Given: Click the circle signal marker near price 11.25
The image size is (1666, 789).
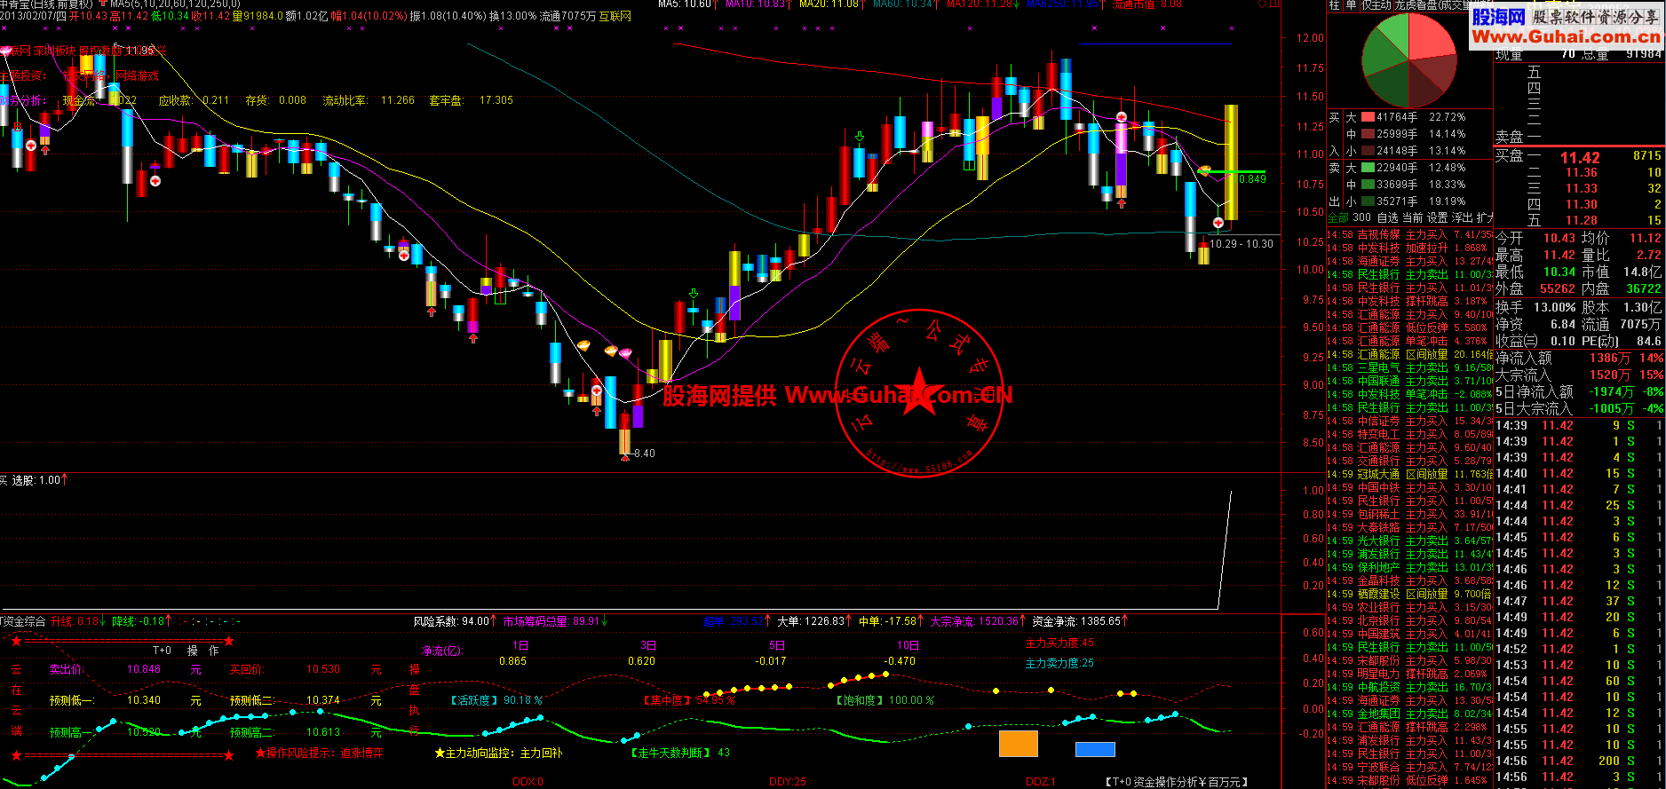Looking at the screenshot, I should tap(1122, 117).
